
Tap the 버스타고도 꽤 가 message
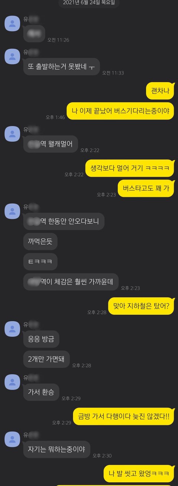coord(146,188)
